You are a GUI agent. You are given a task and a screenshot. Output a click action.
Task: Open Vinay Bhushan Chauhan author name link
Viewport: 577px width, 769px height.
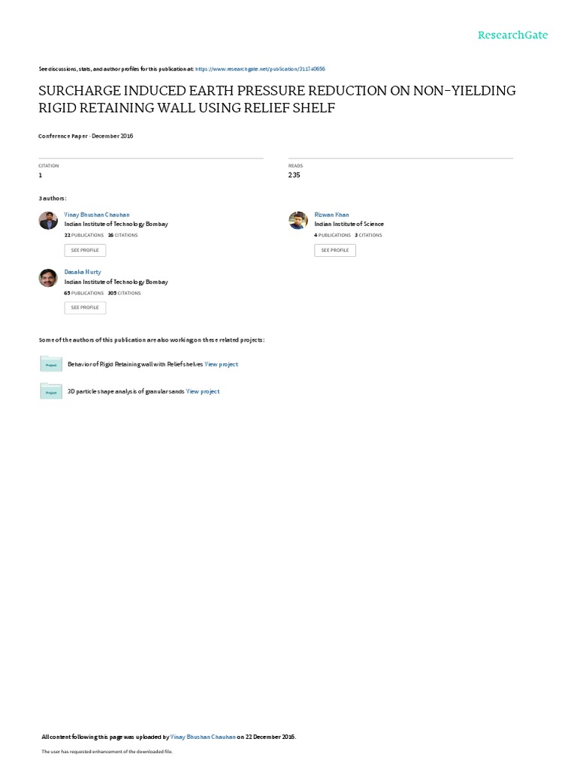tap(97, 215)
